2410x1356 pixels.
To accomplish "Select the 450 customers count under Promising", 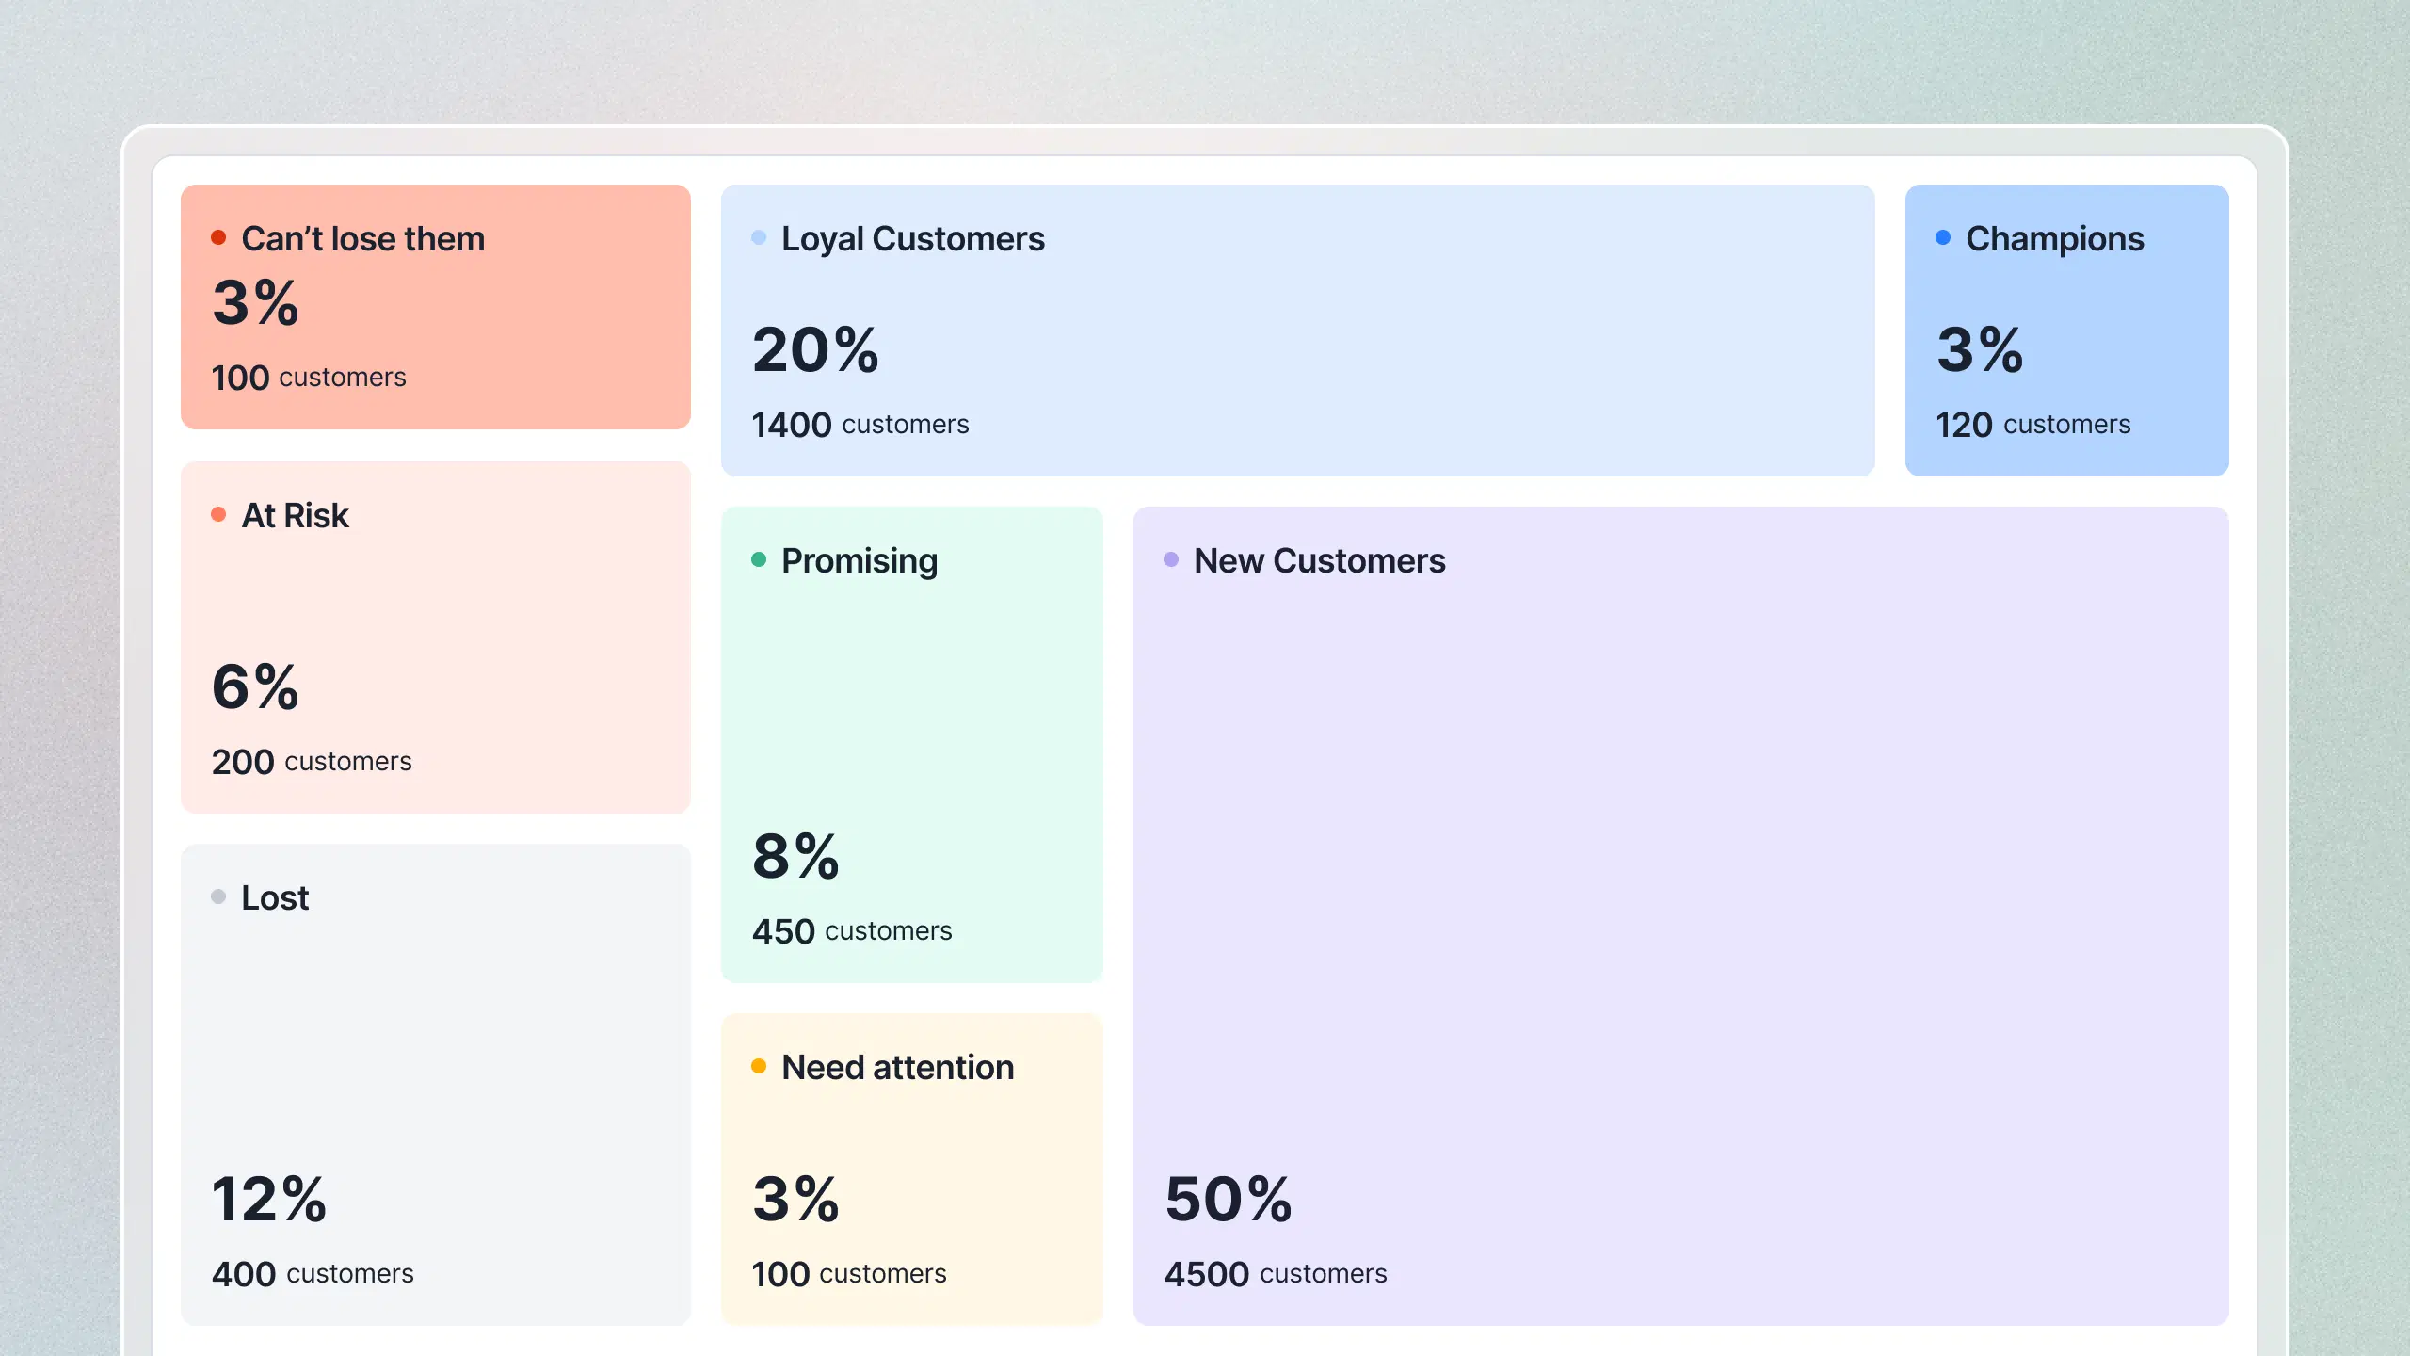I will (x=852, y=931).
